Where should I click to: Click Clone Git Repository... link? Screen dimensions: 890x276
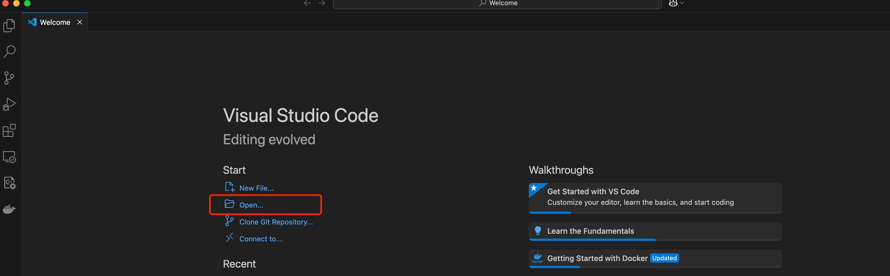pos(276,222)
